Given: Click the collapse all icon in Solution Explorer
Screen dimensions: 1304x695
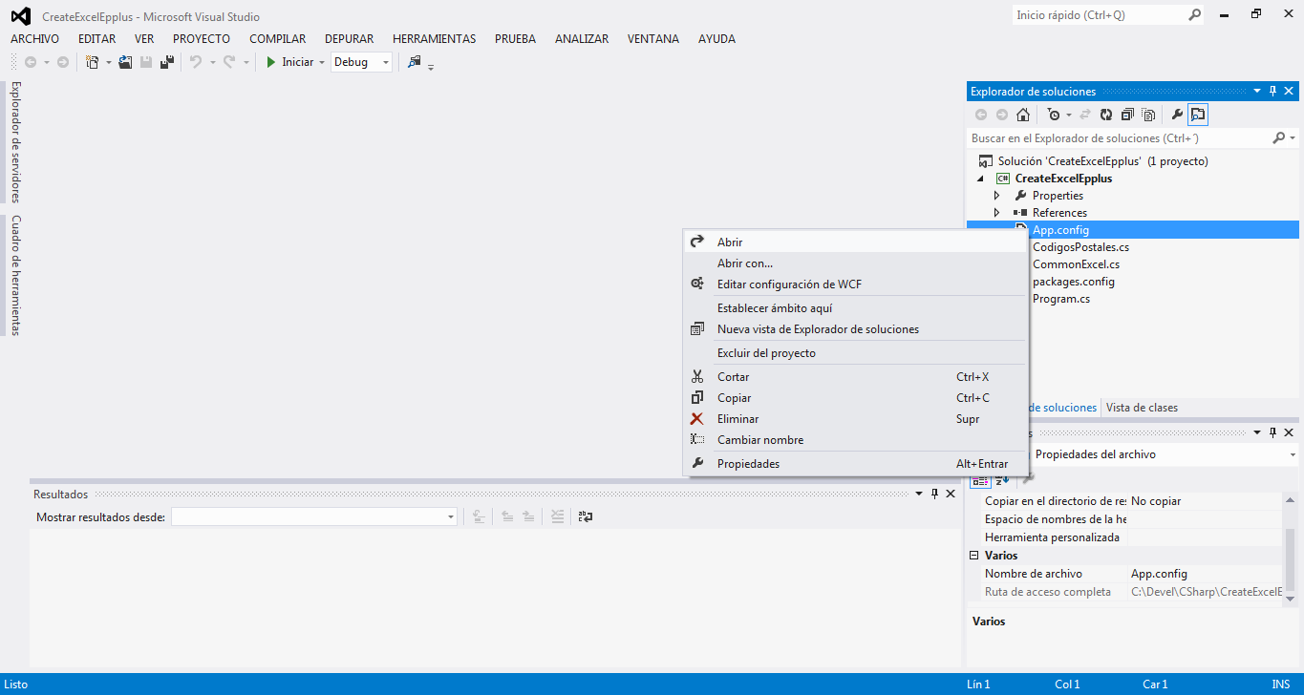Looking at the screenshot, I should click(1127, 115).
